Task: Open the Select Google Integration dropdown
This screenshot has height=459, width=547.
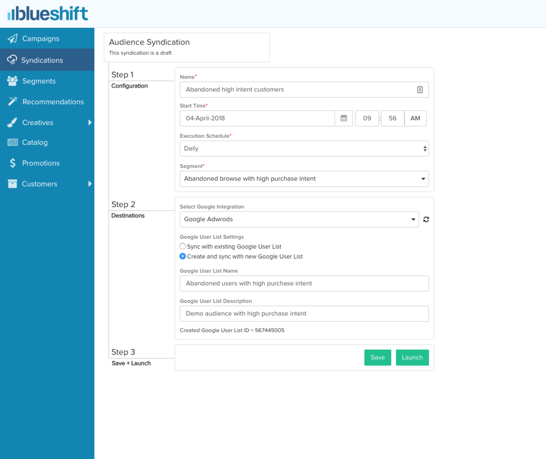Action: pos(299,219)
